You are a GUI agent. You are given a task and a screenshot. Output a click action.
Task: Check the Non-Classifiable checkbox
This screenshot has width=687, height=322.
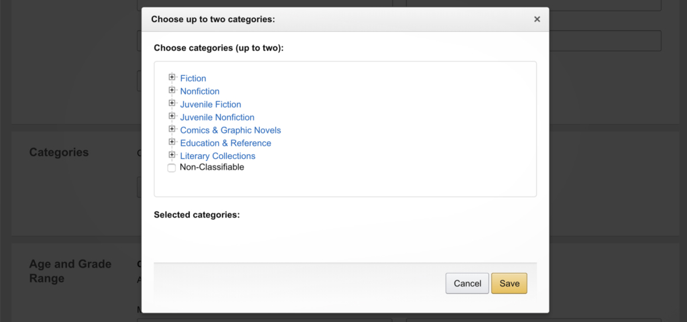172,168
